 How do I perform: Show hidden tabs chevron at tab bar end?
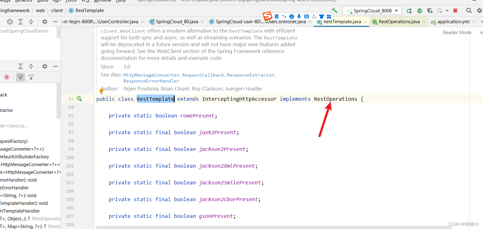tap(481, 22)
